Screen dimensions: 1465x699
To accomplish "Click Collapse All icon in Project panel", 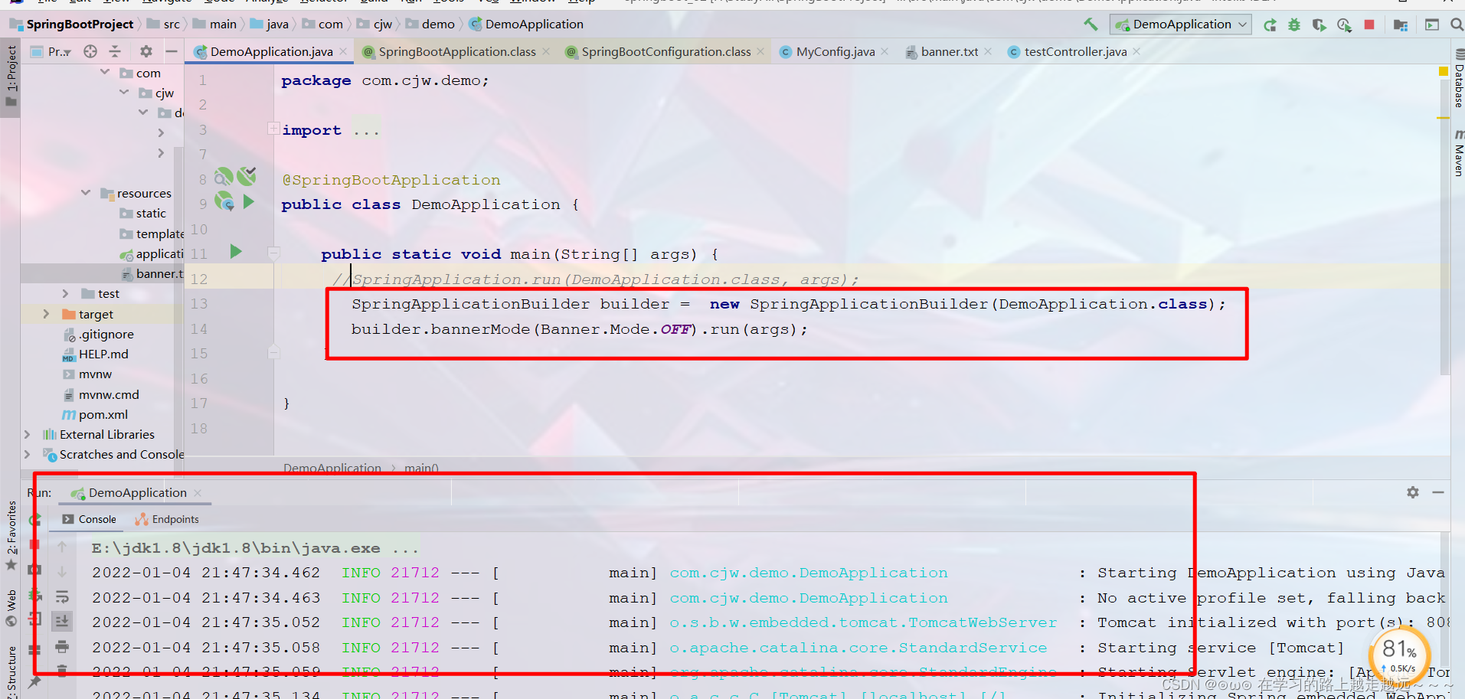I will 115,51.
